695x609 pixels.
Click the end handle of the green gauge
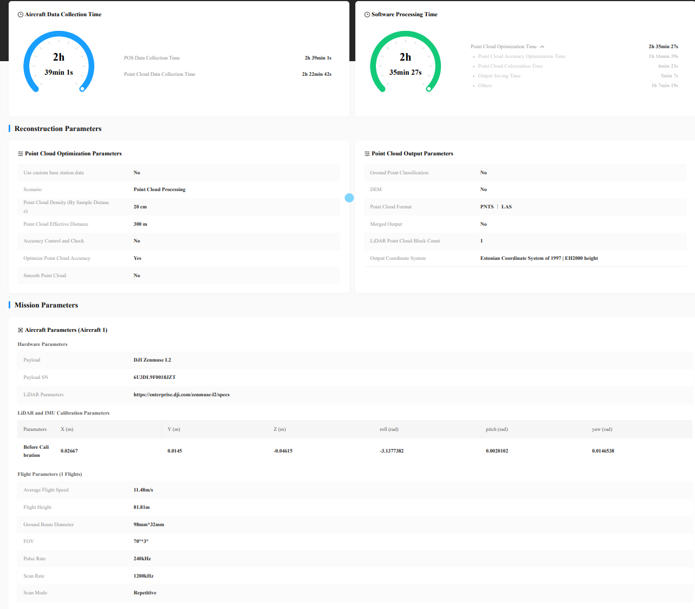click(x=429, y=89)
